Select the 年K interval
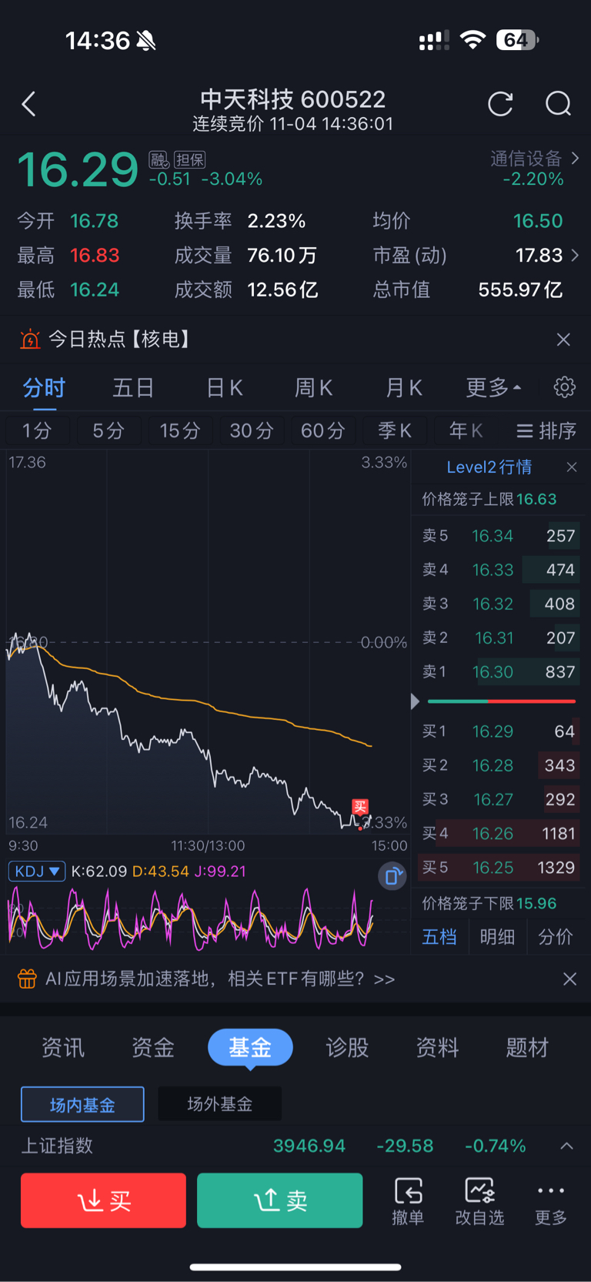The width and height of the screenshot is (591, 1282). point(466,430)
